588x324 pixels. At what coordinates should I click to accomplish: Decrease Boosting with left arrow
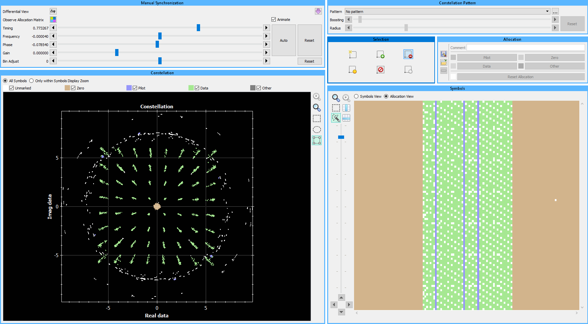click(348, 20)
